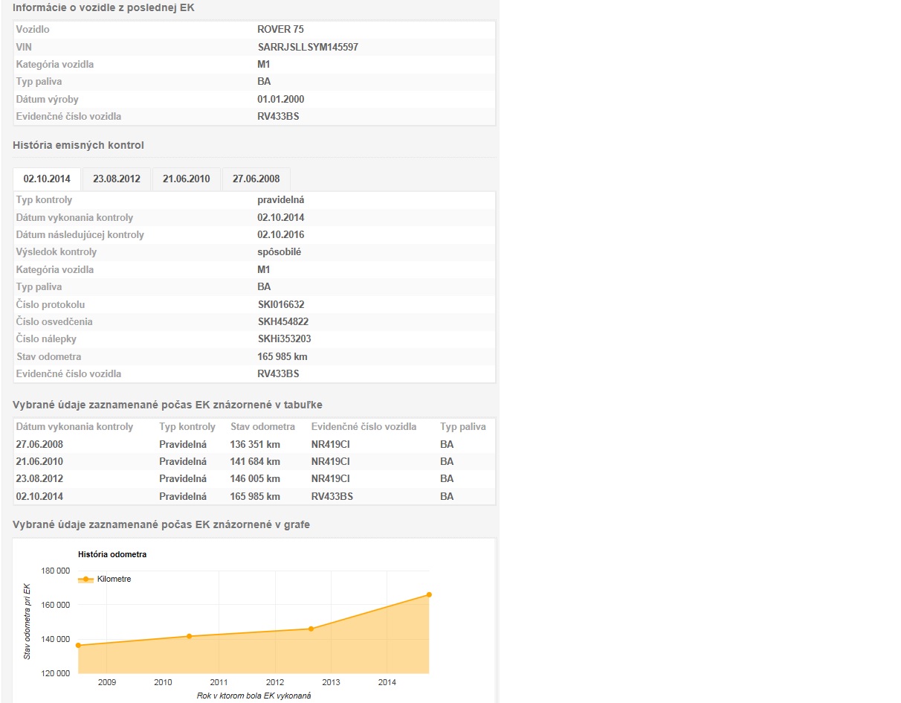Click the 'Dátum vykonania kontroly' table column header

[x=74, y=427]
